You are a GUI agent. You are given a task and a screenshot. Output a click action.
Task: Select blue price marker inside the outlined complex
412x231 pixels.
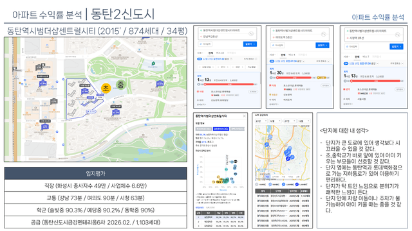(x=84, y=91)
